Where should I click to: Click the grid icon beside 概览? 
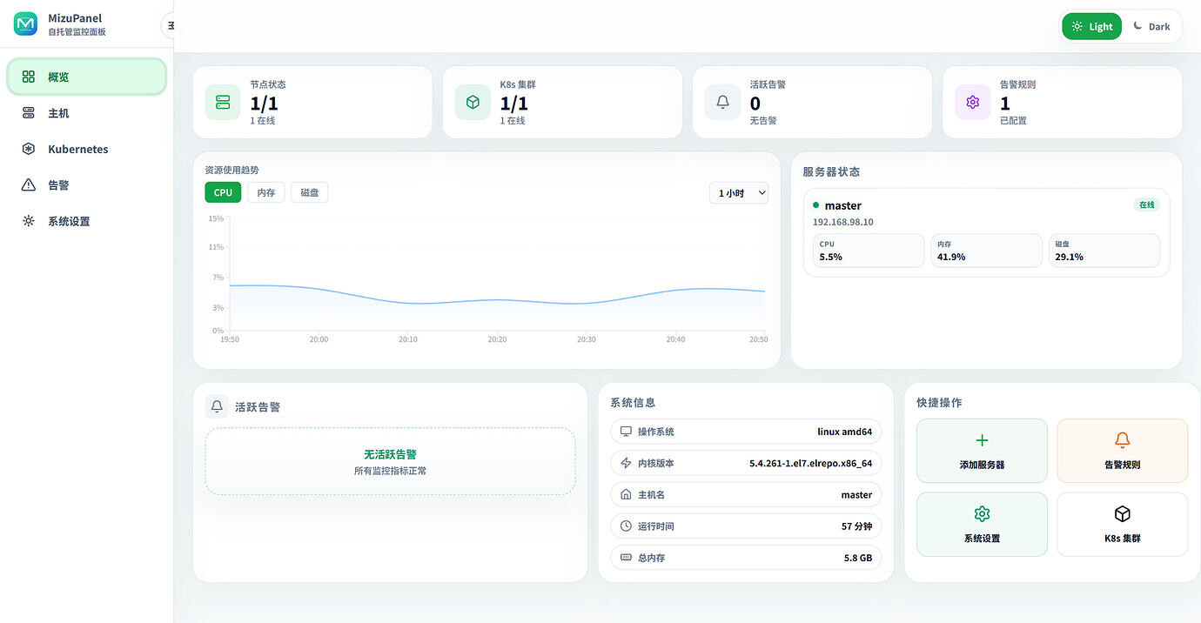[x=29, y=77]
